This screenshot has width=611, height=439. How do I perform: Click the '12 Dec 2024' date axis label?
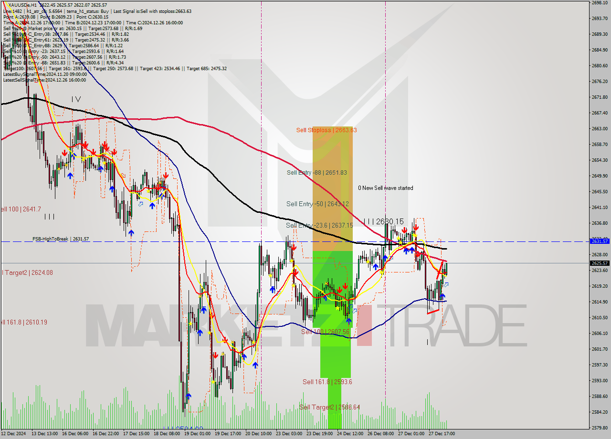coord(13,434)
